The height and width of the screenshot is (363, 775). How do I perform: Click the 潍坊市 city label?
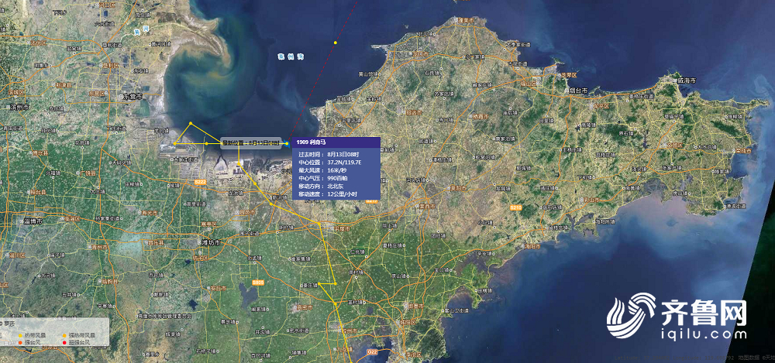[x=210, y=242]
